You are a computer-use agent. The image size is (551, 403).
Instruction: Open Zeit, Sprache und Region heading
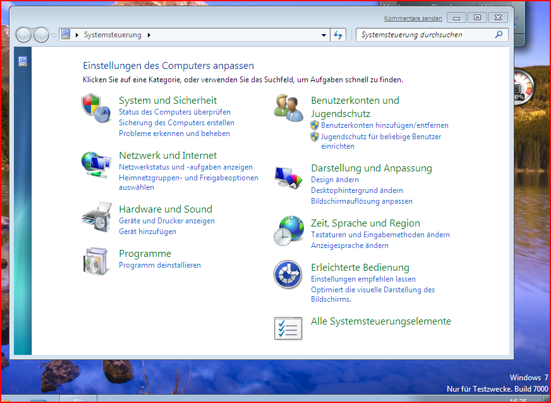pyautogui.click(x=365, y=223)
